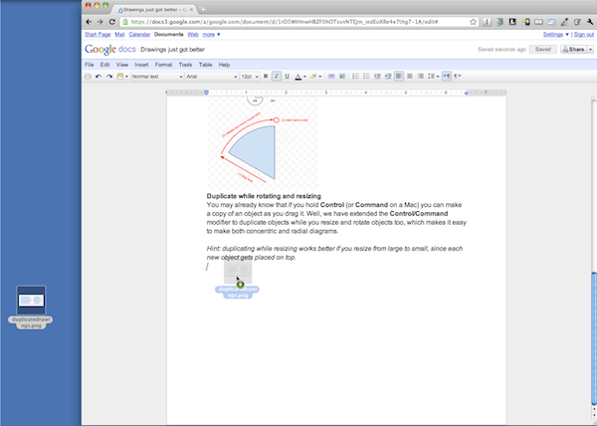
Task: Click the numbered list icon
Action: pos(355,76)
